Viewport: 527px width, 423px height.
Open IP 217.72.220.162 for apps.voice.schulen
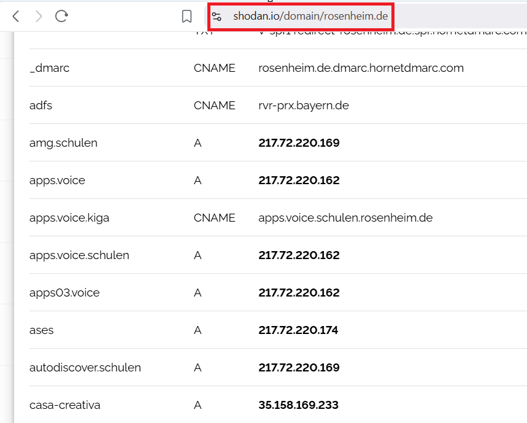coord(299,255)
